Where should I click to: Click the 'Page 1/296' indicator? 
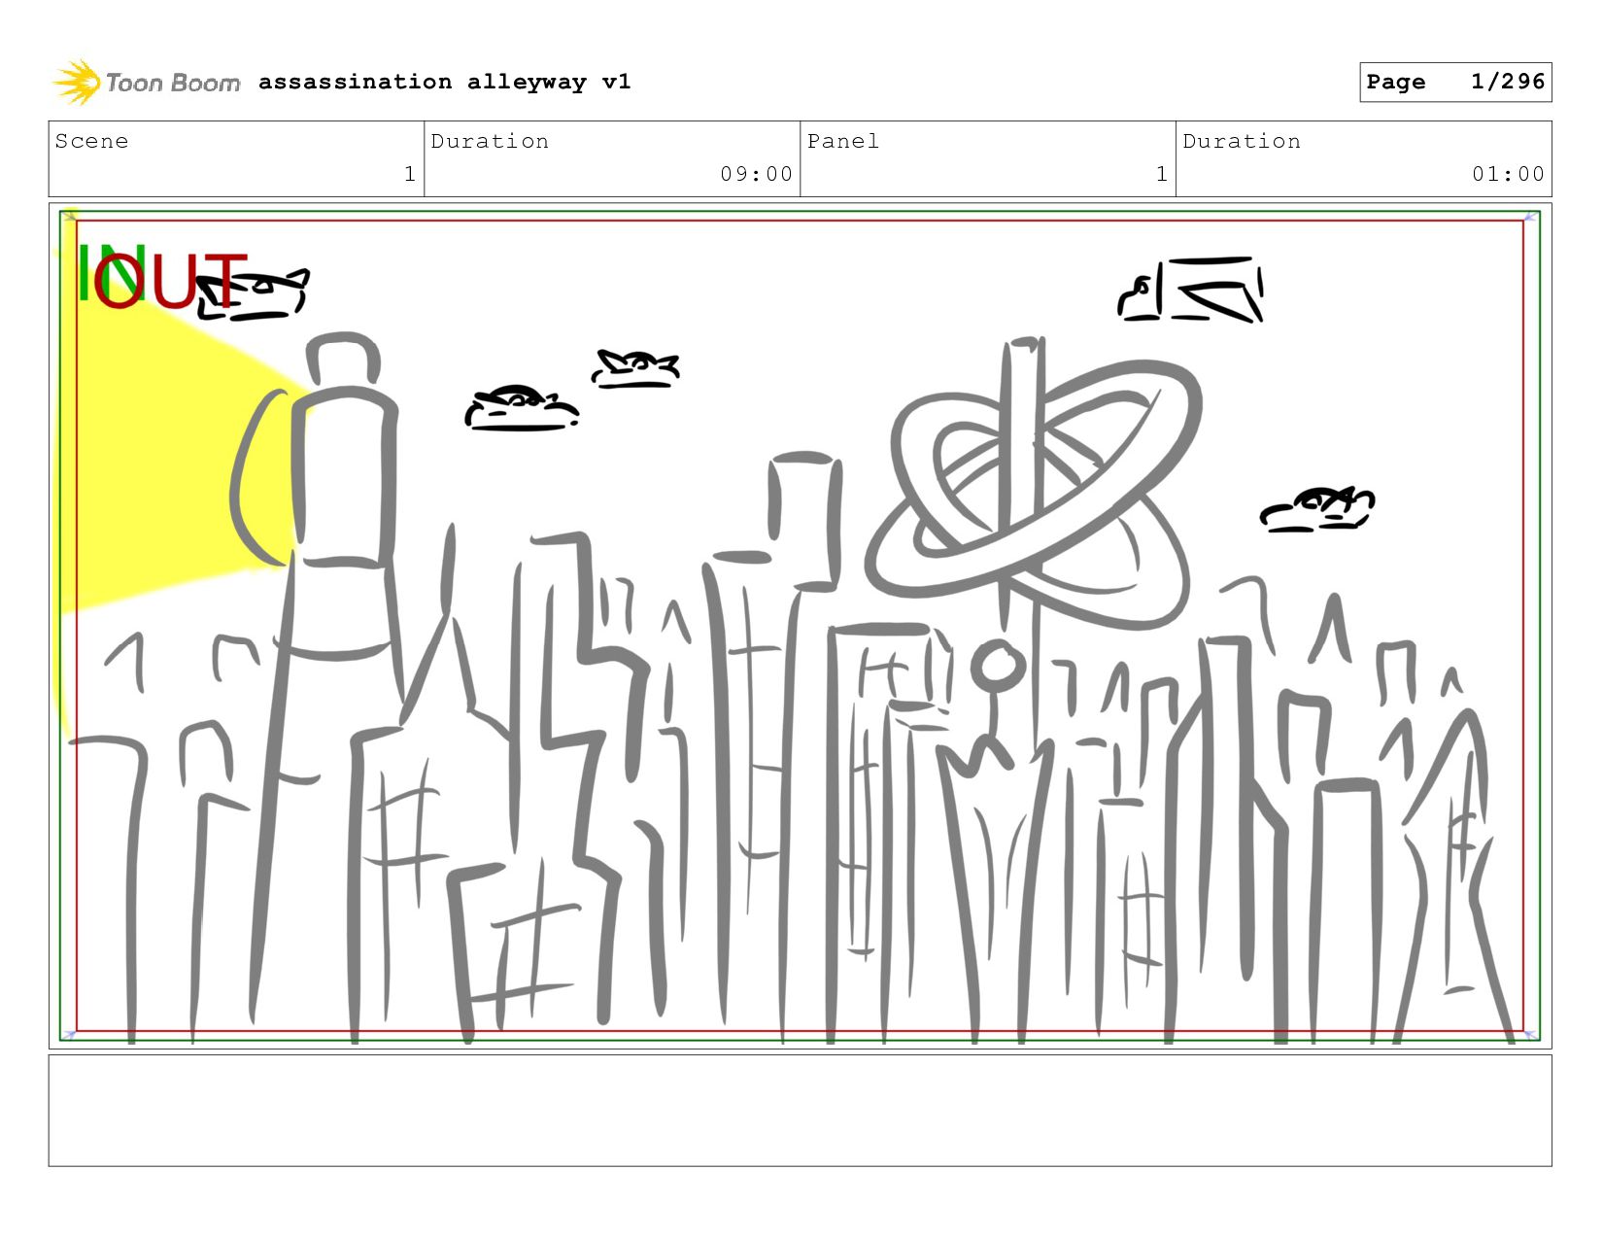(1455, 82)
